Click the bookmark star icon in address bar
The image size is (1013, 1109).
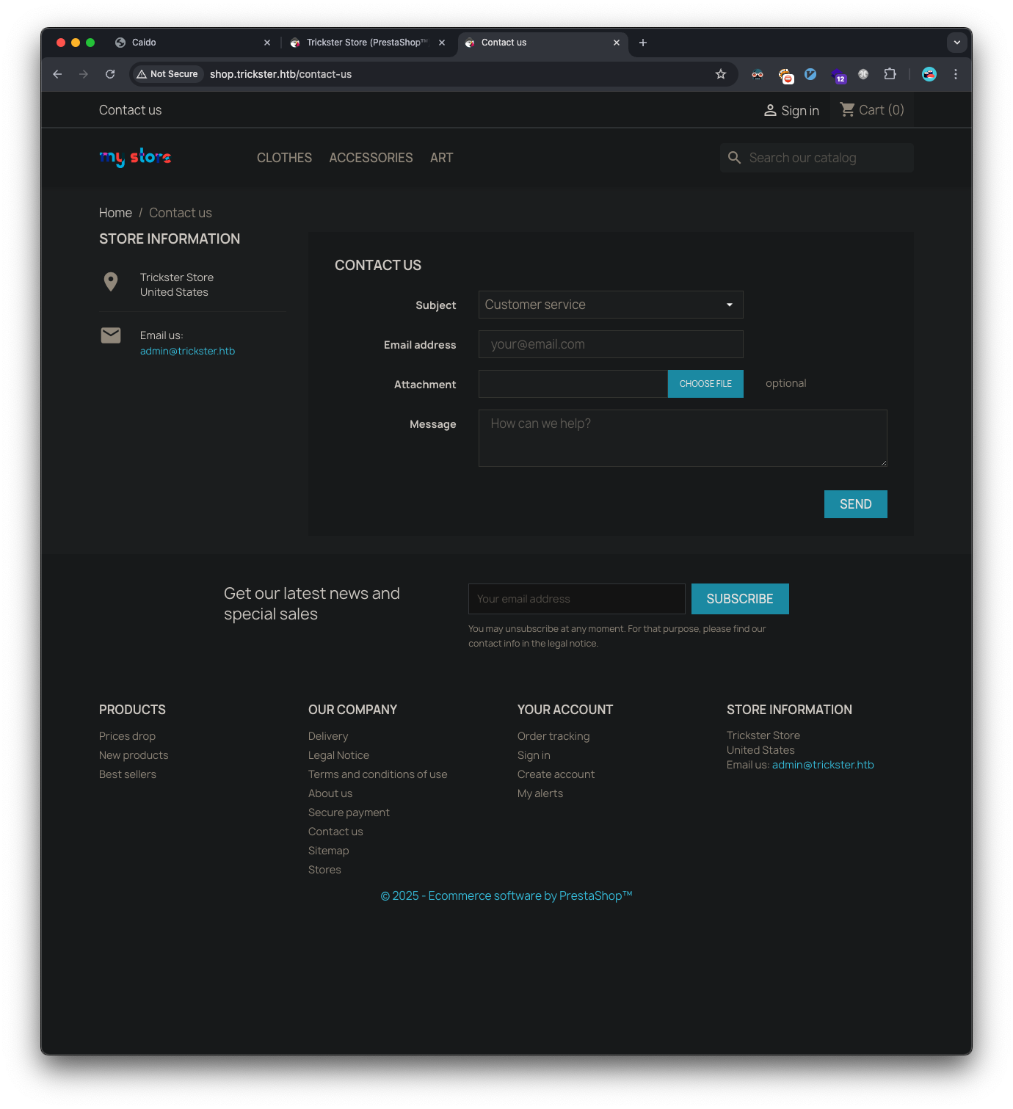[720, 74]
